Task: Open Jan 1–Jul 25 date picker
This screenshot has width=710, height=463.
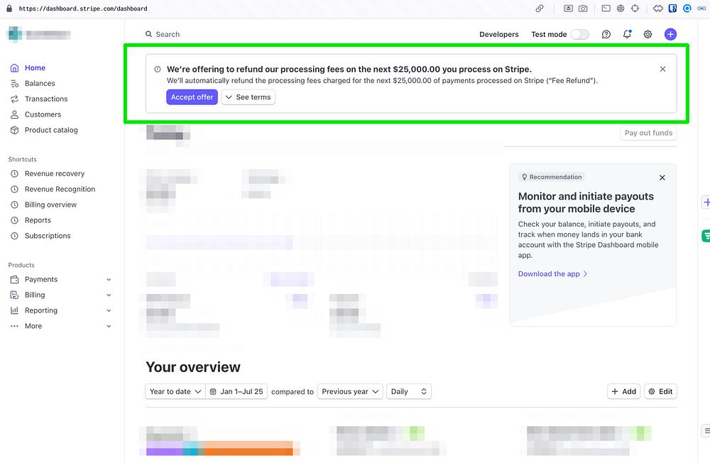Action: [237, 391]
